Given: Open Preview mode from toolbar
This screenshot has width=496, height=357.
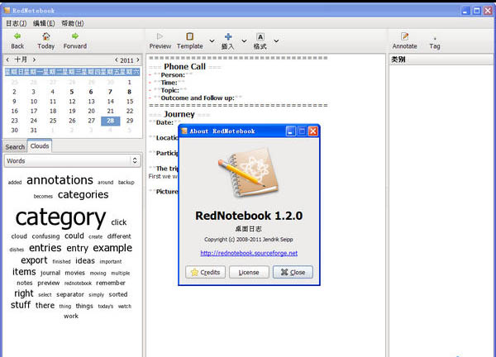Looking at the screenshot, I should (x=160, y=40).
